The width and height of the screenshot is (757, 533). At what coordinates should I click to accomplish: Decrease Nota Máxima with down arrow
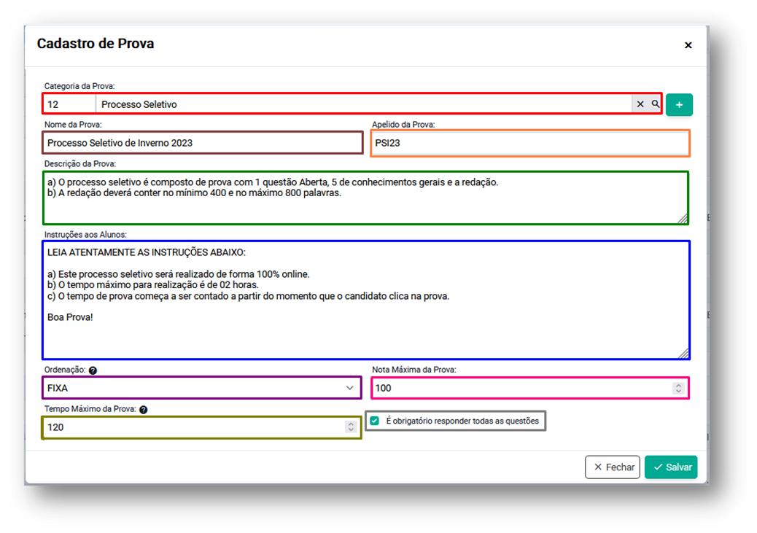(678, 391)
